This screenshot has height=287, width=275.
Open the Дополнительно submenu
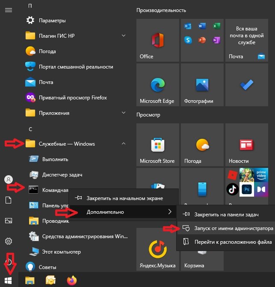124,212
